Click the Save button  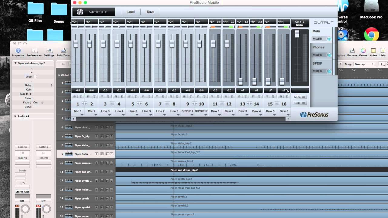click(x=150, y=12)
